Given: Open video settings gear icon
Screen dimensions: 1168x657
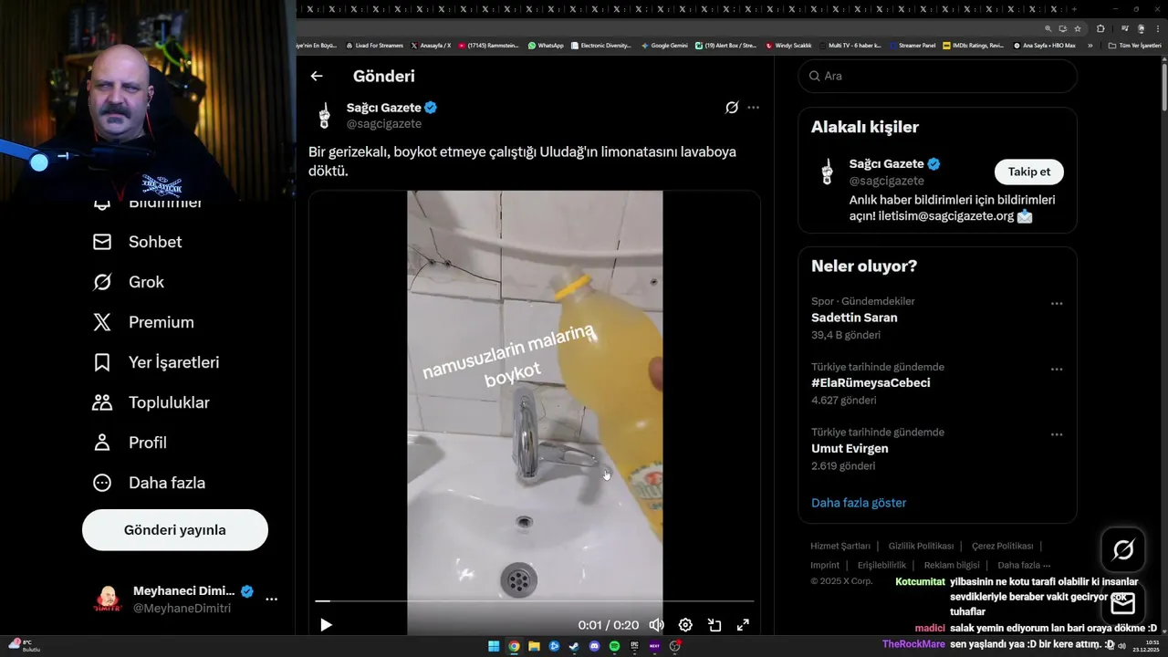Looking at the screenshot, I should pyautogui.click(x=685, y=625).
